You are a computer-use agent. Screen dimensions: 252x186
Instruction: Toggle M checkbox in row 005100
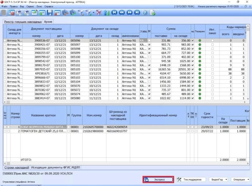149,57
